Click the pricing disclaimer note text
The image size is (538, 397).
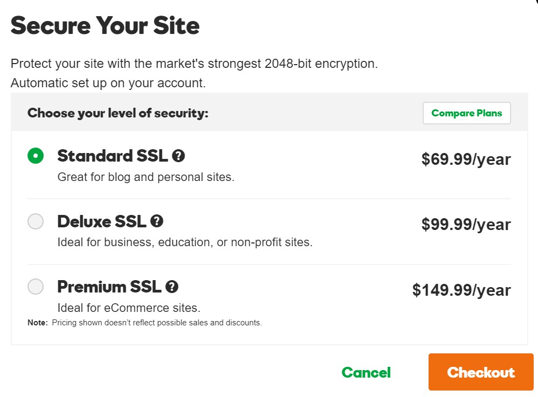point(144,322)
